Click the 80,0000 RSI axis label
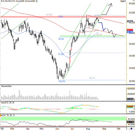 pyautogui.click(x=131, y=119)
